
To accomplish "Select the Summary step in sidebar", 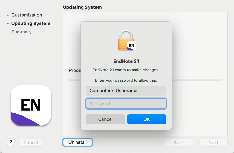I will 22,32.
